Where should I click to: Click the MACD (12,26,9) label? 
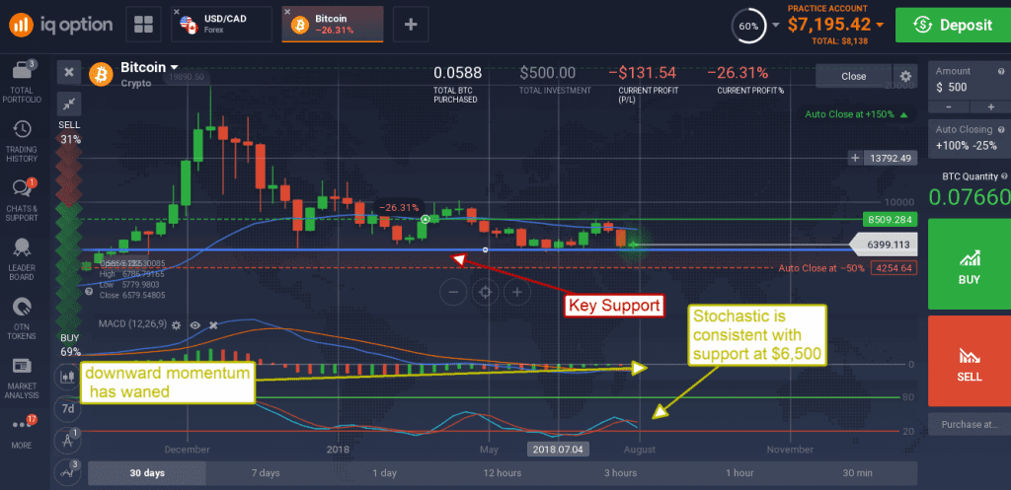(x=133, y=325)
